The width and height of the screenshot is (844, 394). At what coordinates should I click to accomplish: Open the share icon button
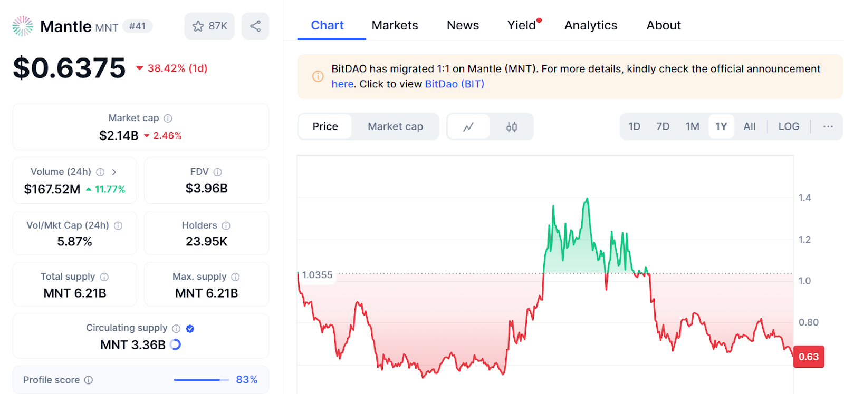pyautogui.click(x=255, y=26)
